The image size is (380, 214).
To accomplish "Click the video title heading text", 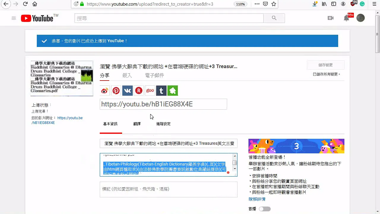I will [x=169, y=66].
